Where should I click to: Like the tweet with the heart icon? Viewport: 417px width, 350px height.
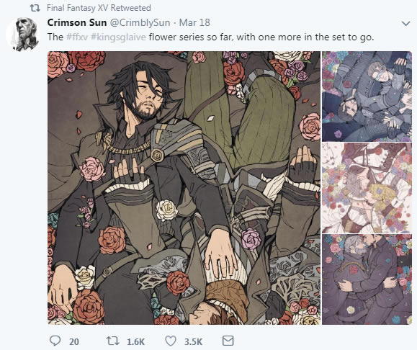pyautogui.click(x=171, y=341)
